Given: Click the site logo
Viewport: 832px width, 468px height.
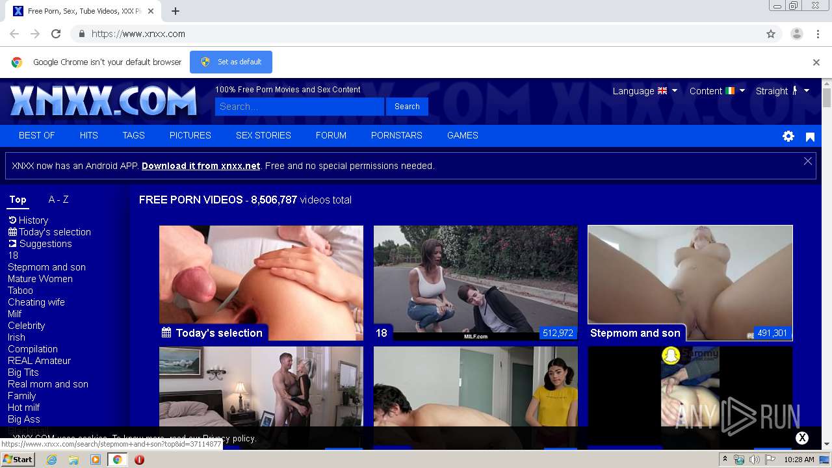Looking at the screenshot, I should tap(103, 101).
